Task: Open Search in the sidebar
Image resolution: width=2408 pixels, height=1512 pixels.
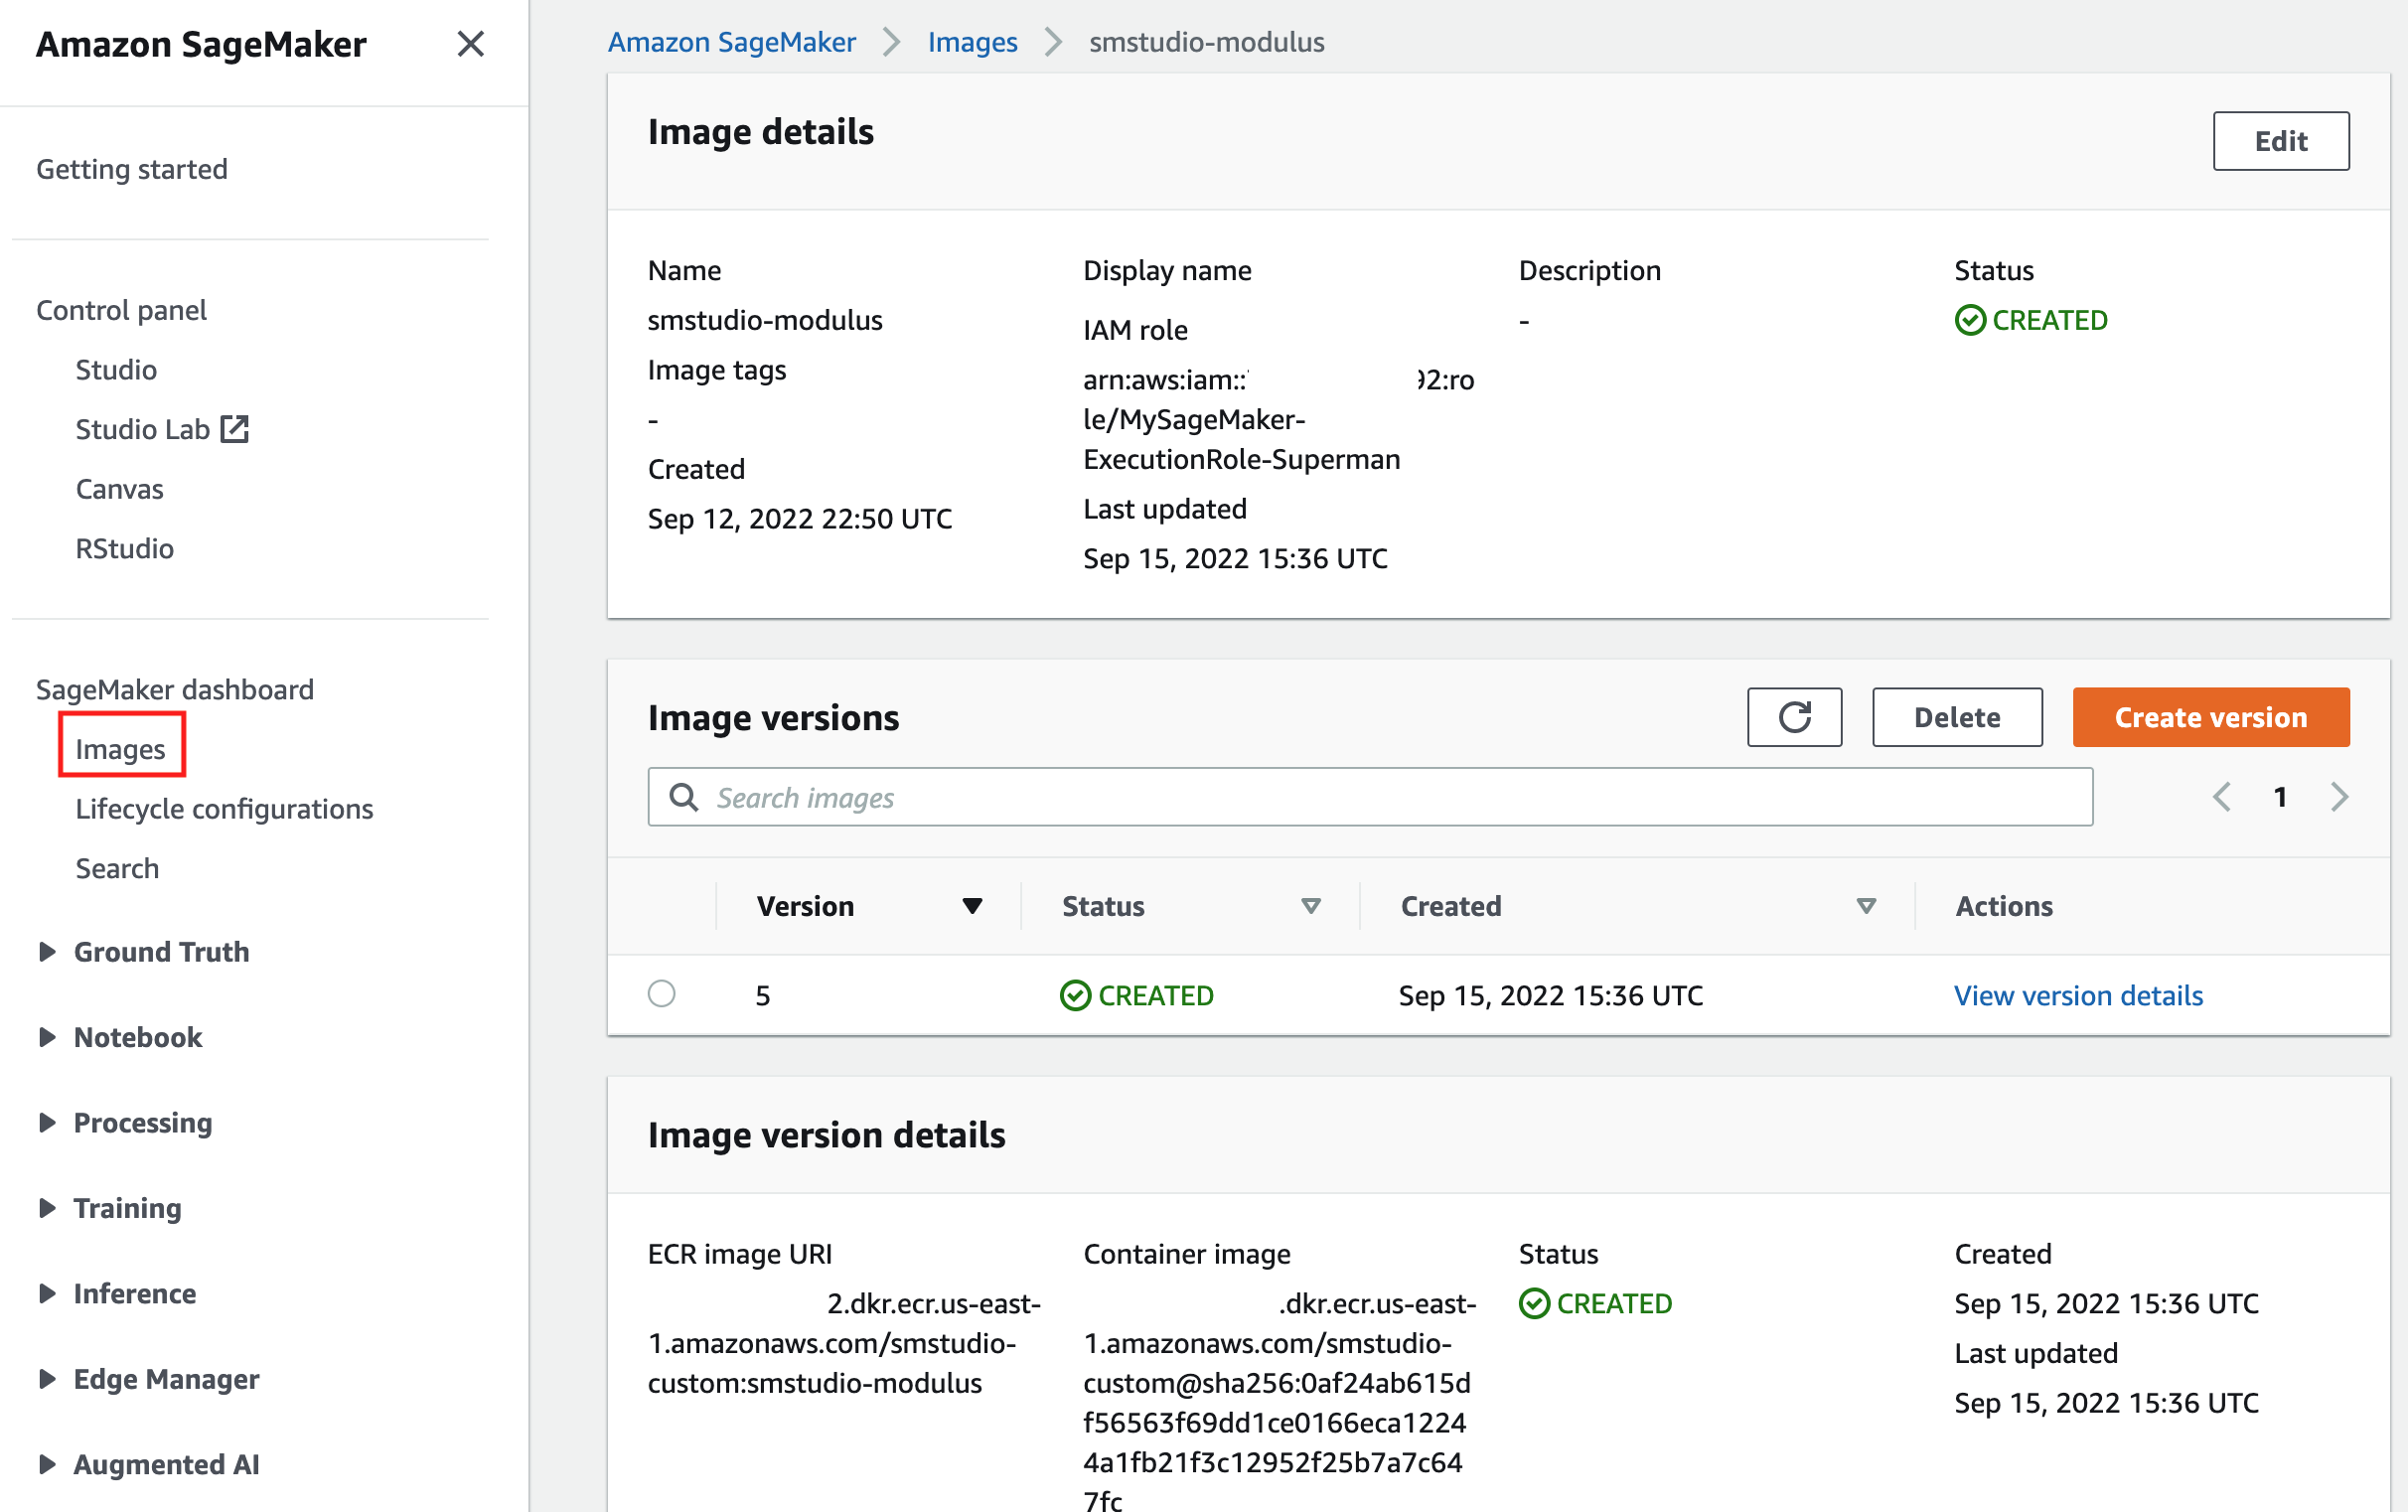Action: 117,868
